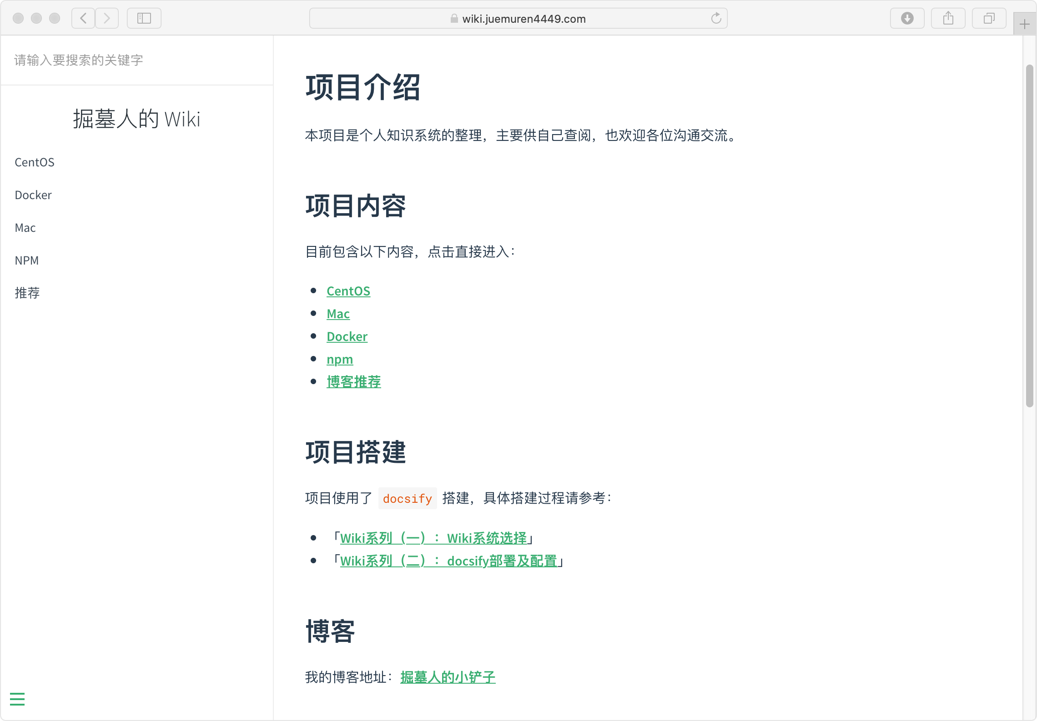The image size is (1037, 721).
Task: Click the 项目介绍 heading
Action: pos(363,87)
